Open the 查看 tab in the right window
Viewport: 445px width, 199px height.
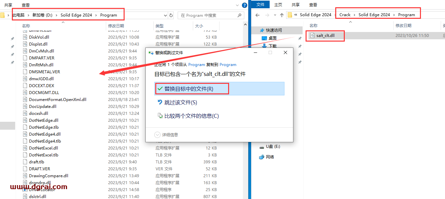[x=313, y=5]
